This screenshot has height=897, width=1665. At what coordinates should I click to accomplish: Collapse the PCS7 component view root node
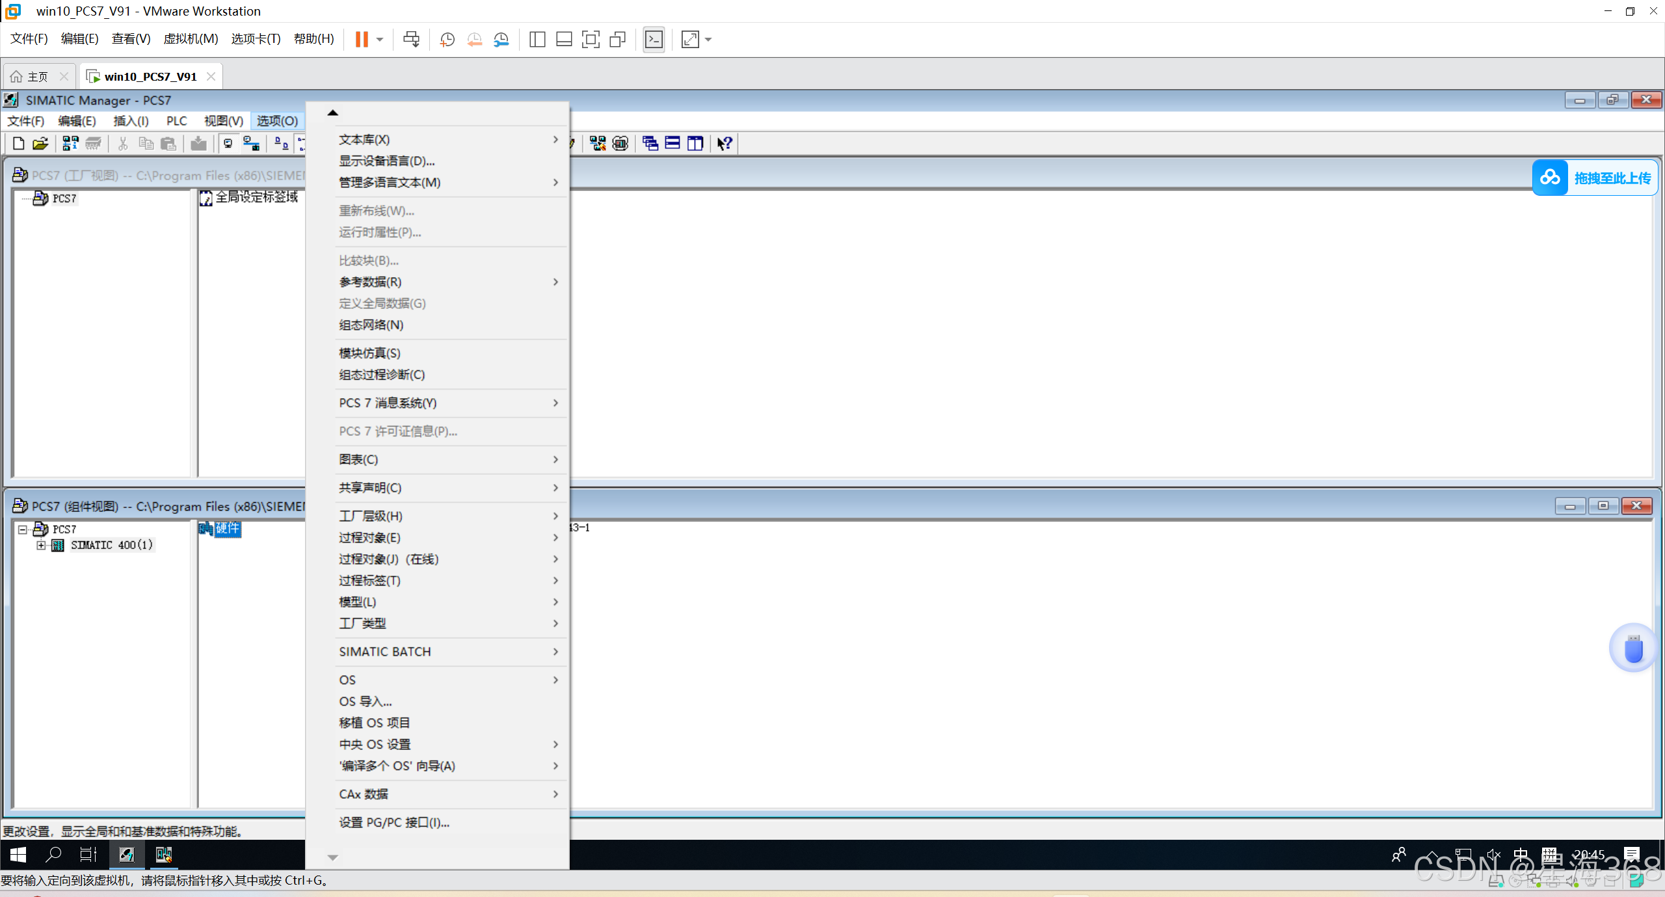click(x=23, y=529)
